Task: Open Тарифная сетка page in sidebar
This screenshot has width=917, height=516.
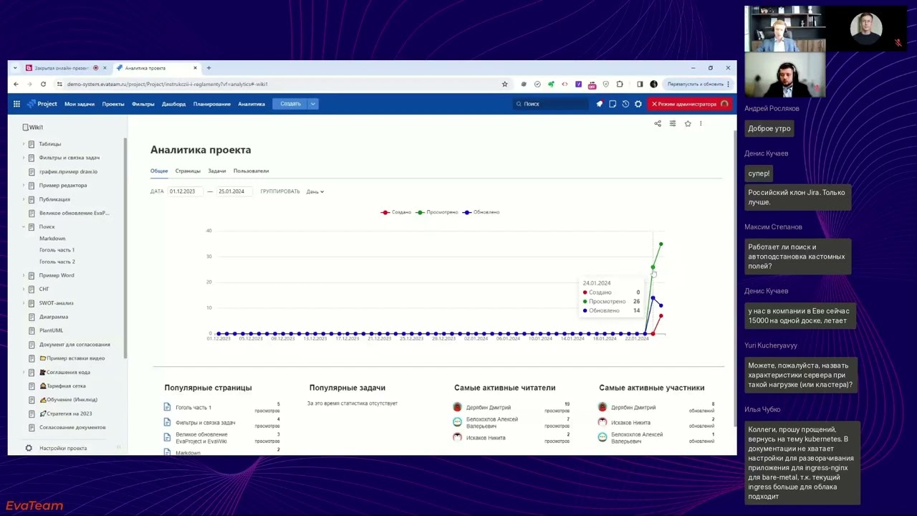Action: tap(66, 386)
